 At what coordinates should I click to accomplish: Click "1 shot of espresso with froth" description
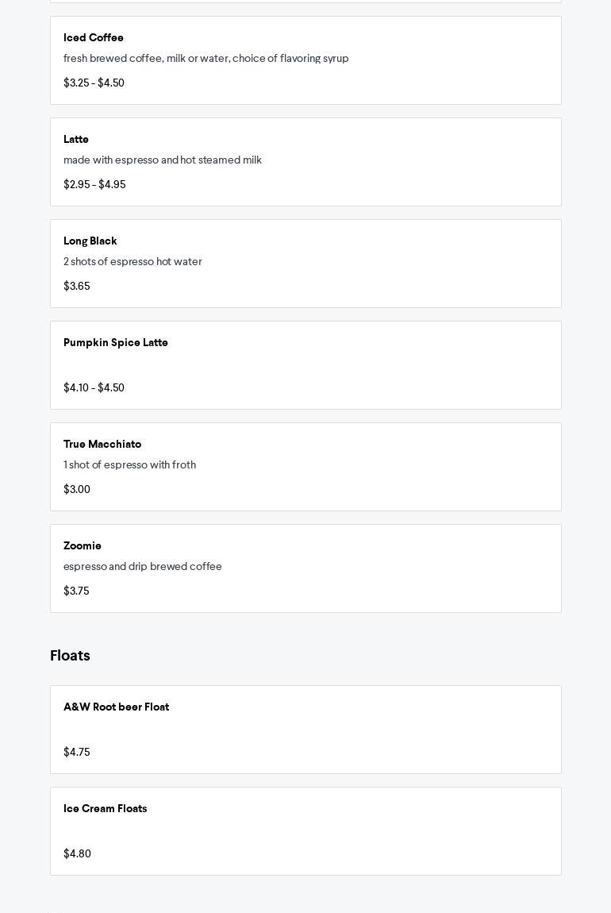129,465
